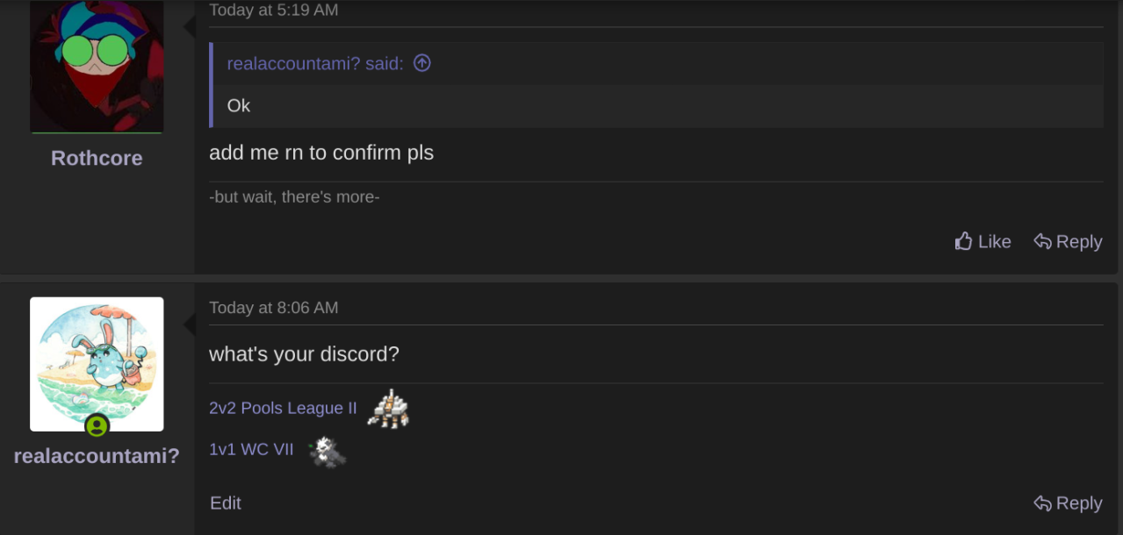Screen dimensions: 1123x535
Task: Click the 'Today at 8:06 AM' timestamp
Action: click(x=274, y=307)
